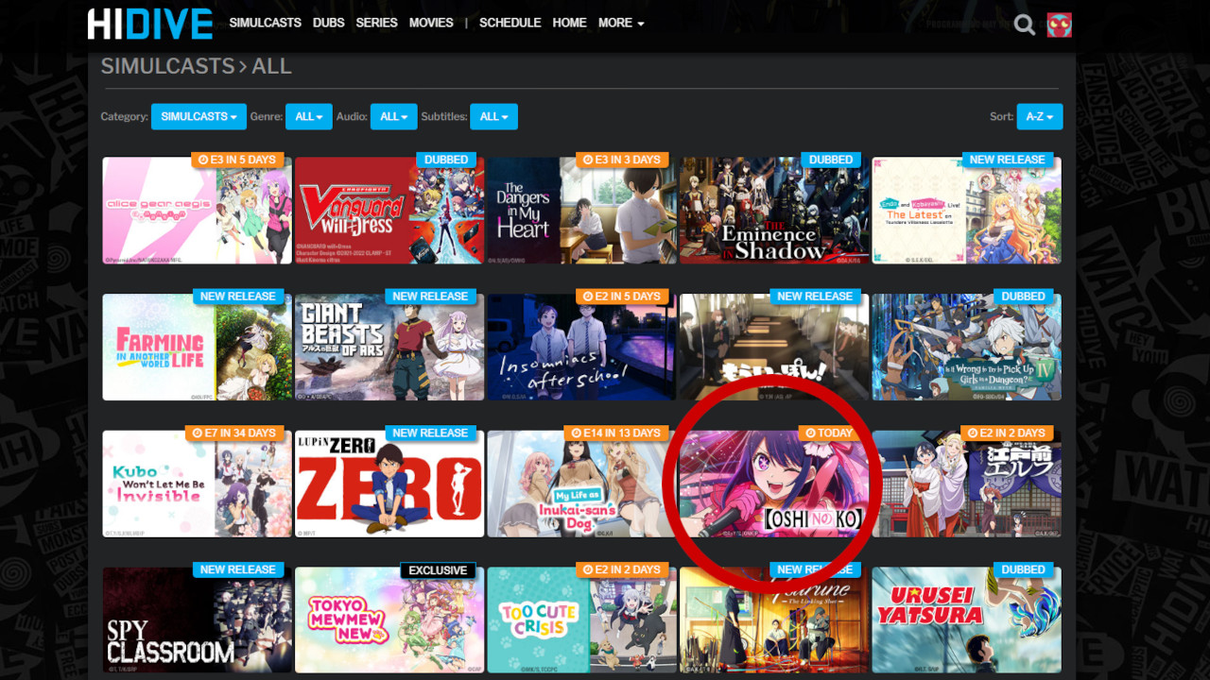Open the Schedule nav item
1210x680 pixels.
coord(510,23)
